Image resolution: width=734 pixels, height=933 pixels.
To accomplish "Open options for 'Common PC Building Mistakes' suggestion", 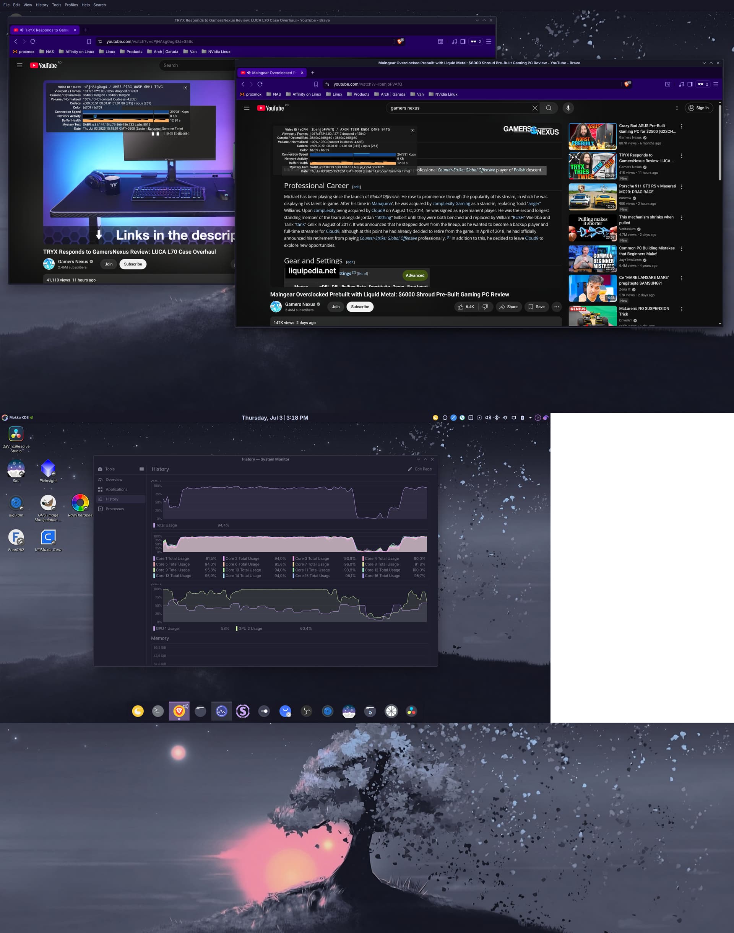I will 682,249.
